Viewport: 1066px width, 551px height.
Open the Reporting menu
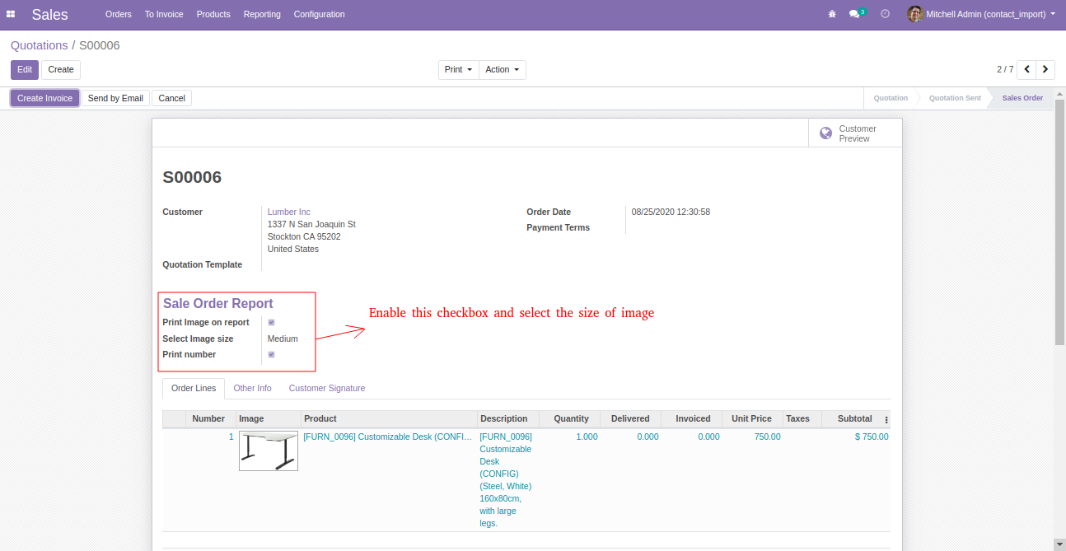point(262,14)
